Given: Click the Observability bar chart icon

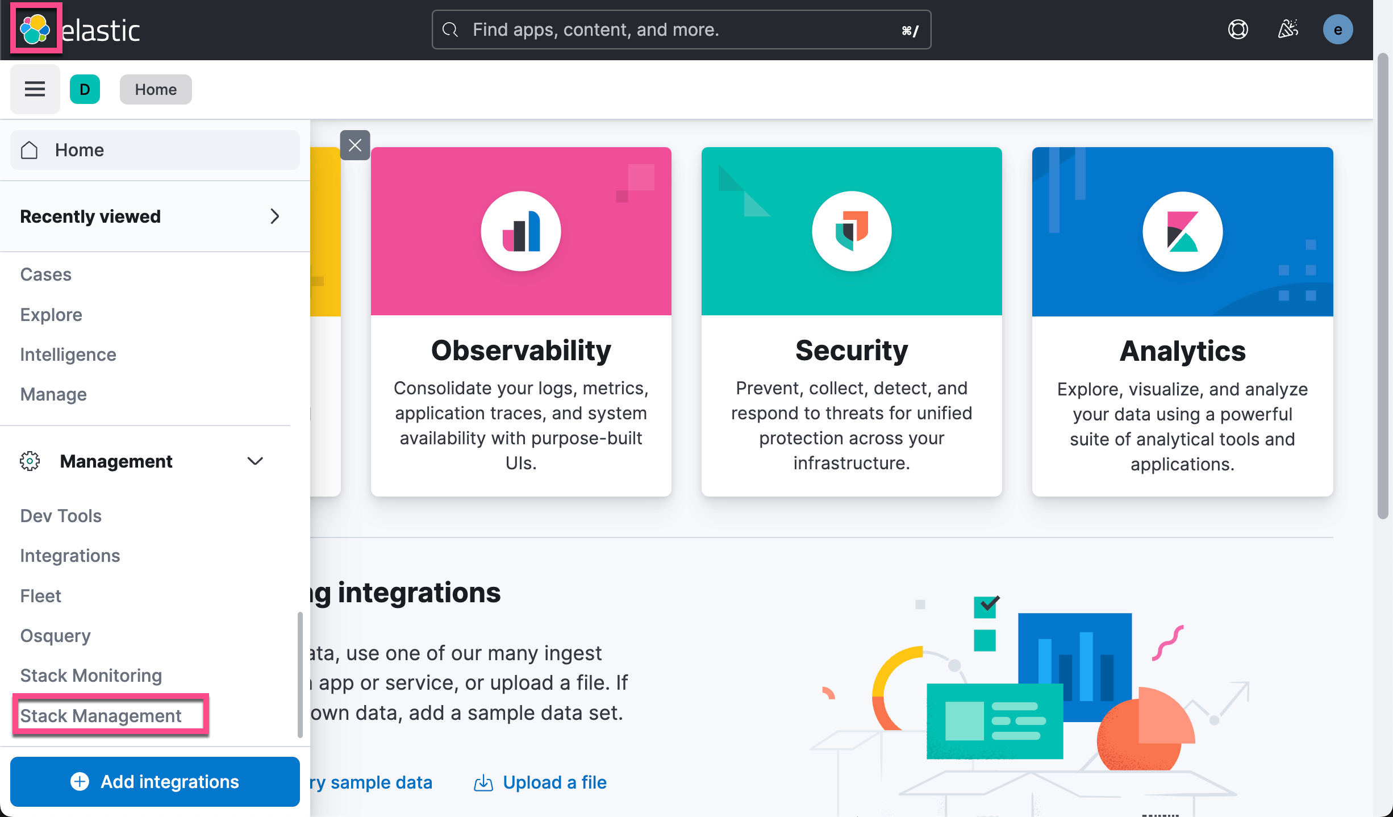Looking at the screenshot, I should pos(521,231).
